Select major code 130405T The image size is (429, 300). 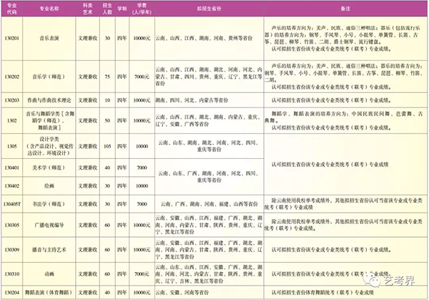11,204
